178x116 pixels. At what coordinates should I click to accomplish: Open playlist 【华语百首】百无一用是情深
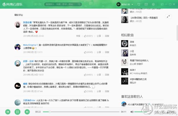pos(144,18)
